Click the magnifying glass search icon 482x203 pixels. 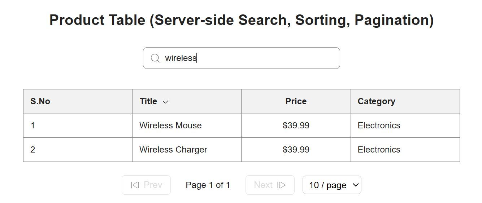pyautogui.click(x=155, y=58)
